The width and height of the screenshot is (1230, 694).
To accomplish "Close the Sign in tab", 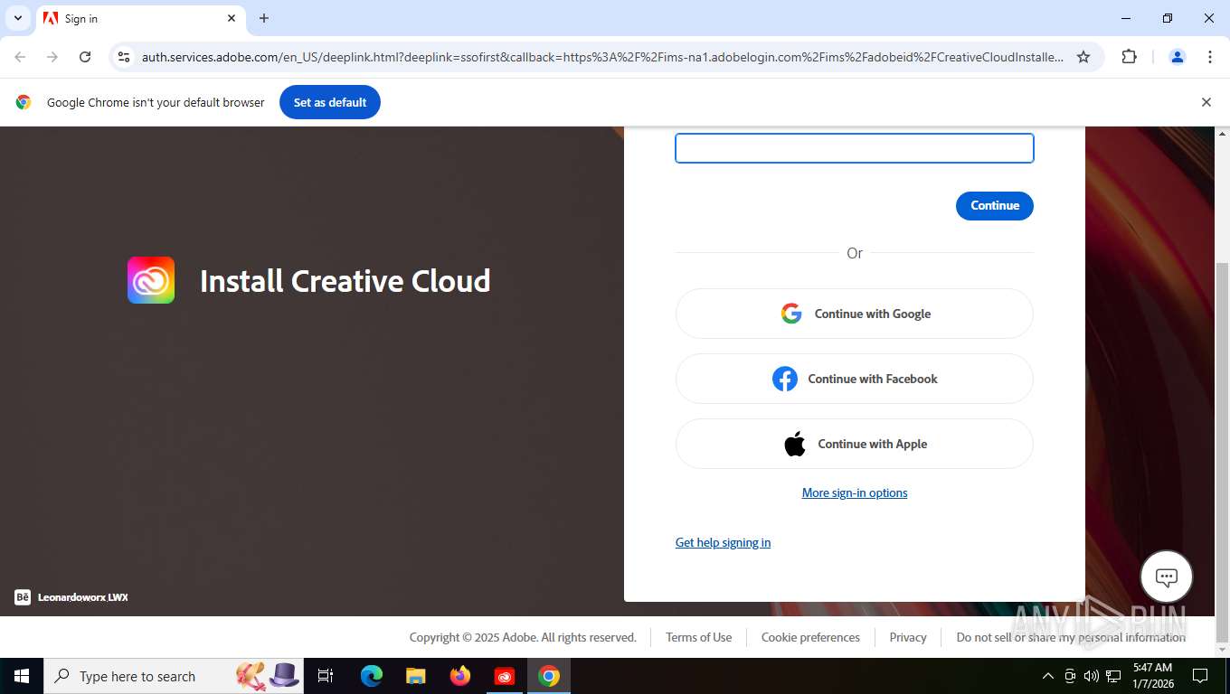I will tap(232, 18).
